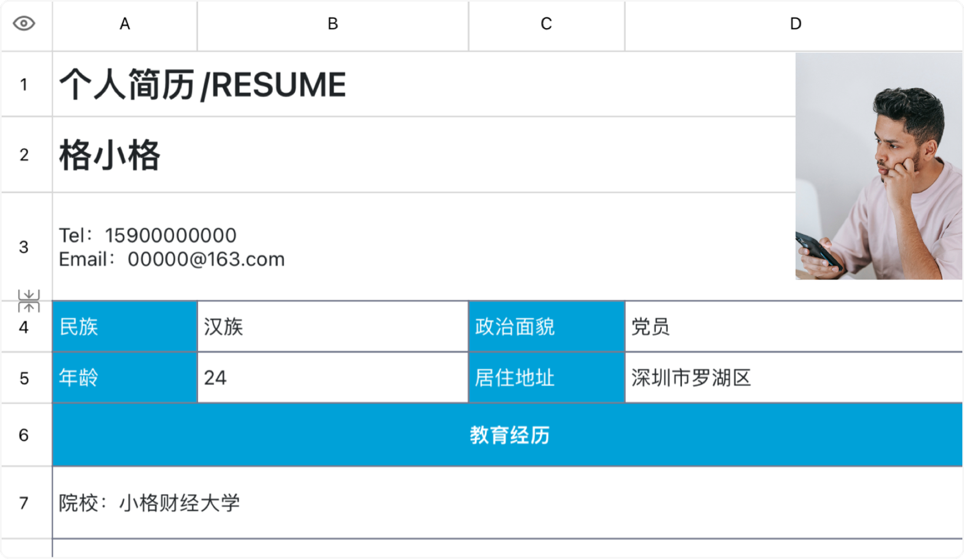The height and width of the screenshot is (559, 964).
Task: Select column B header
Action: (333, 25)
